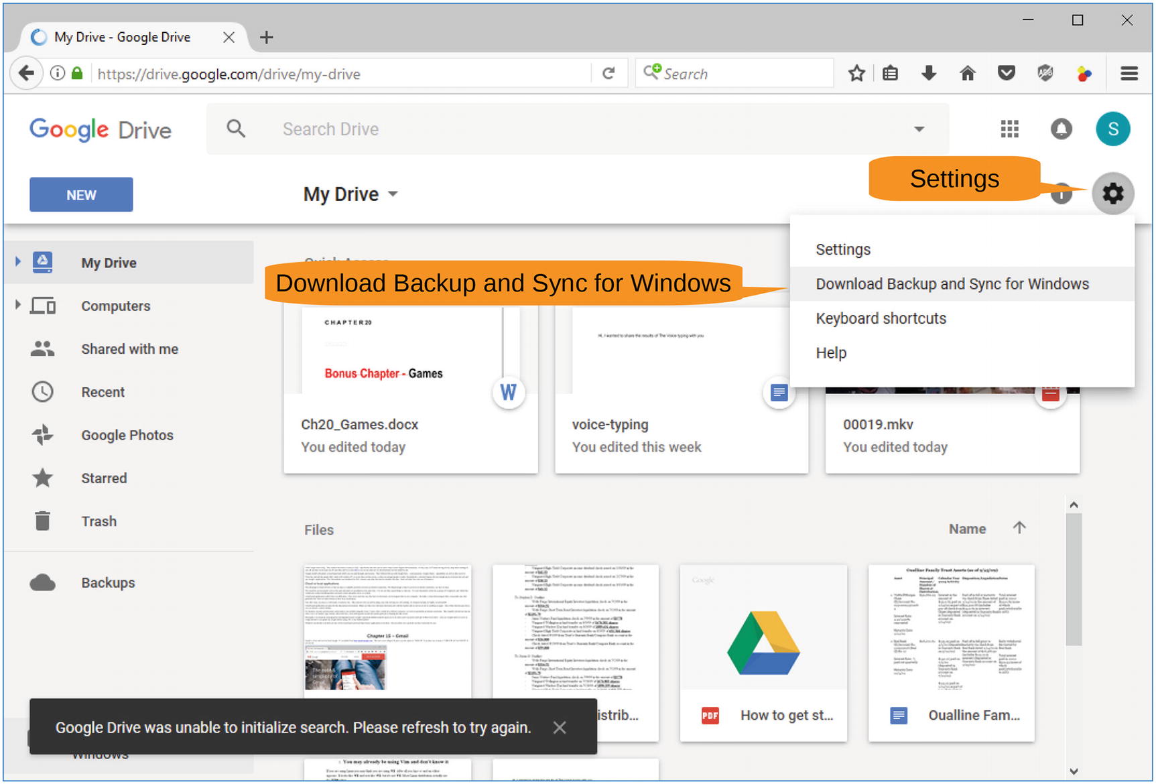1156x784 pixels.
Task: Close the My Drive browser tab
Action: coord(229,37)
